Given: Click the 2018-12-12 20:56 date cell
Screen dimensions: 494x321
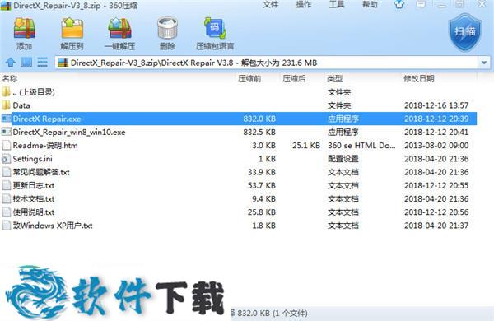Looking at the screenshot, I should pyautogui.click(x=436, y=212).
